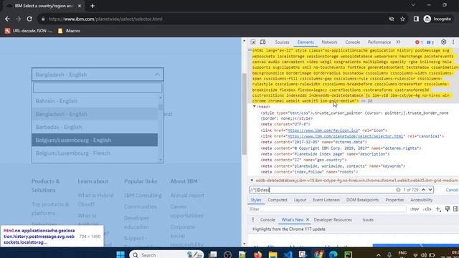The image size is (459, 258).
Task: Select the DOM Breakpoints tab
Action: point(362,200)
